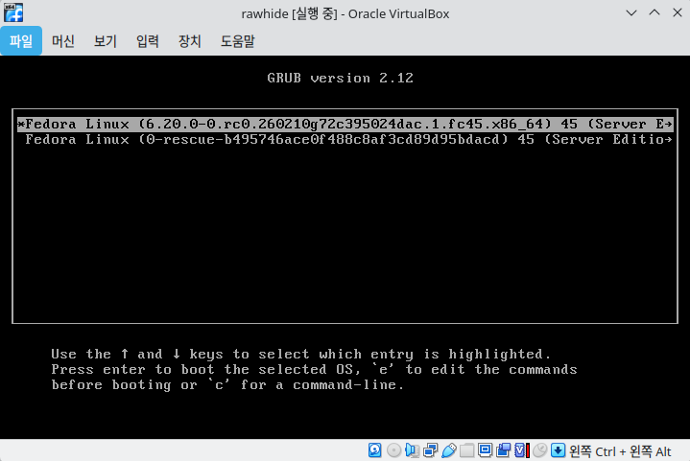Open the 입력 menu
The image size is (690, 461).
[x=148, y=41]
